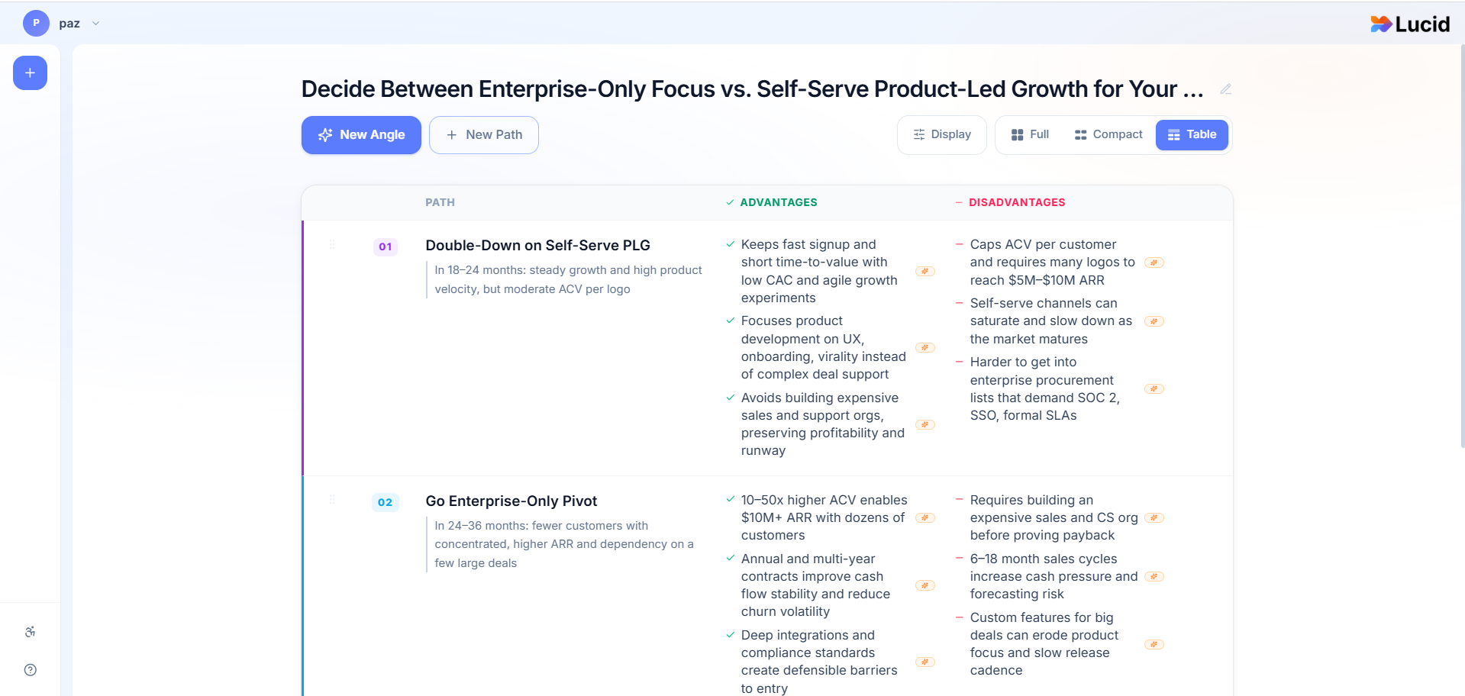Open the Display options menu
This screenshot has height=696, width=1465.
tap(942, 135)
